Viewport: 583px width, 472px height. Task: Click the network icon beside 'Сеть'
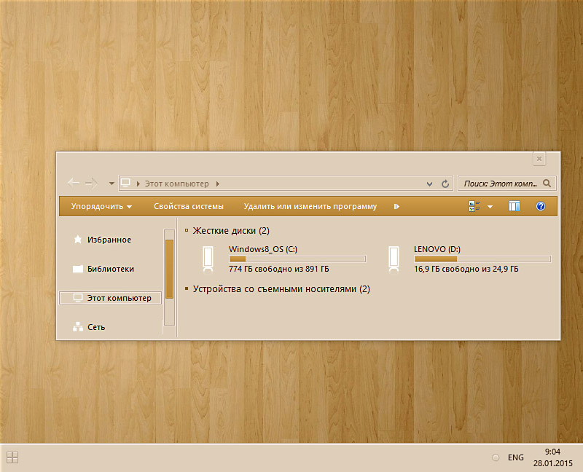pos(78,326)
